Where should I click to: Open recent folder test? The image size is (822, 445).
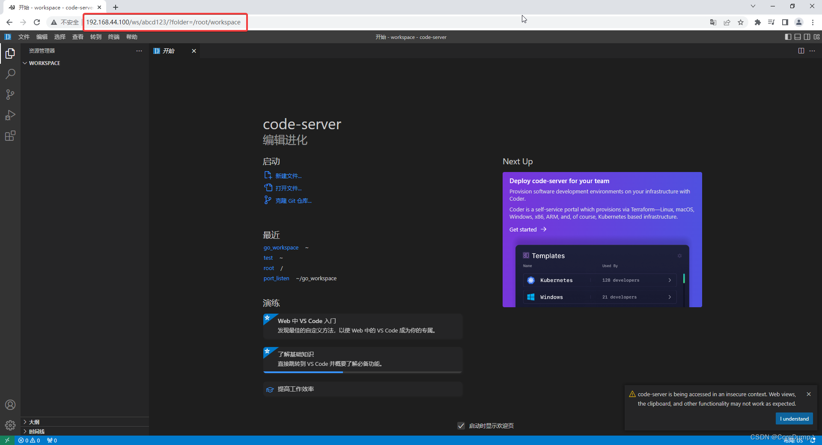point(268,258)
